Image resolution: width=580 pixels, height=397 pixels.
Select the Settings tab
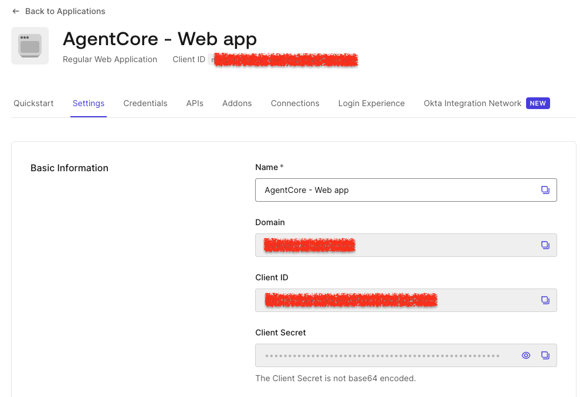88,103
